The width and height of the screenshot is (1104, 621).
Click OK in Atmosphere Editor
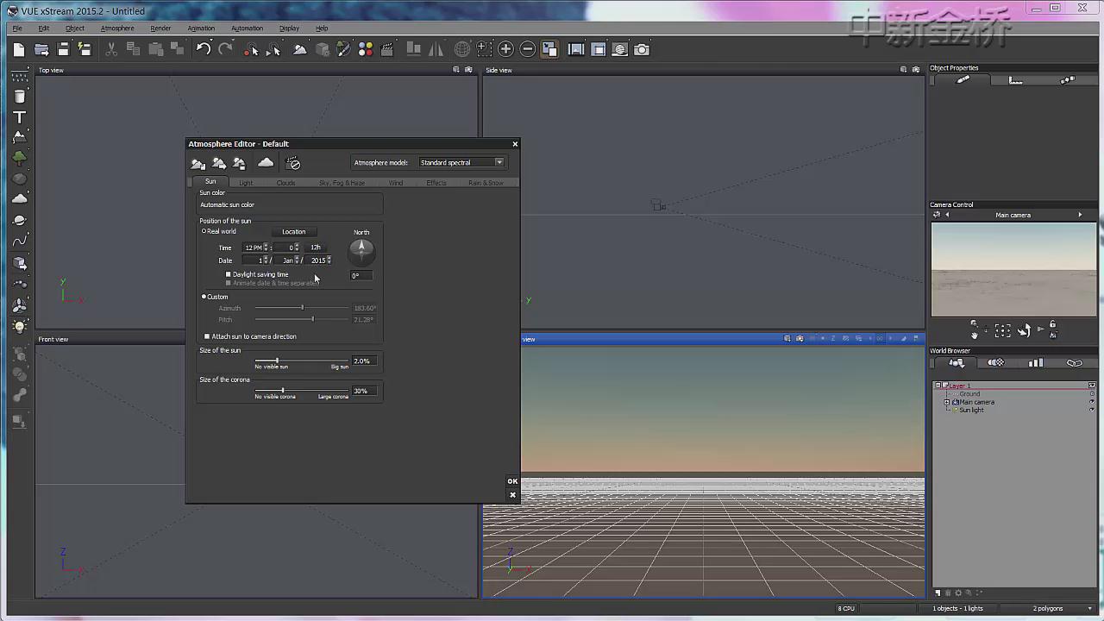[512, 481]
